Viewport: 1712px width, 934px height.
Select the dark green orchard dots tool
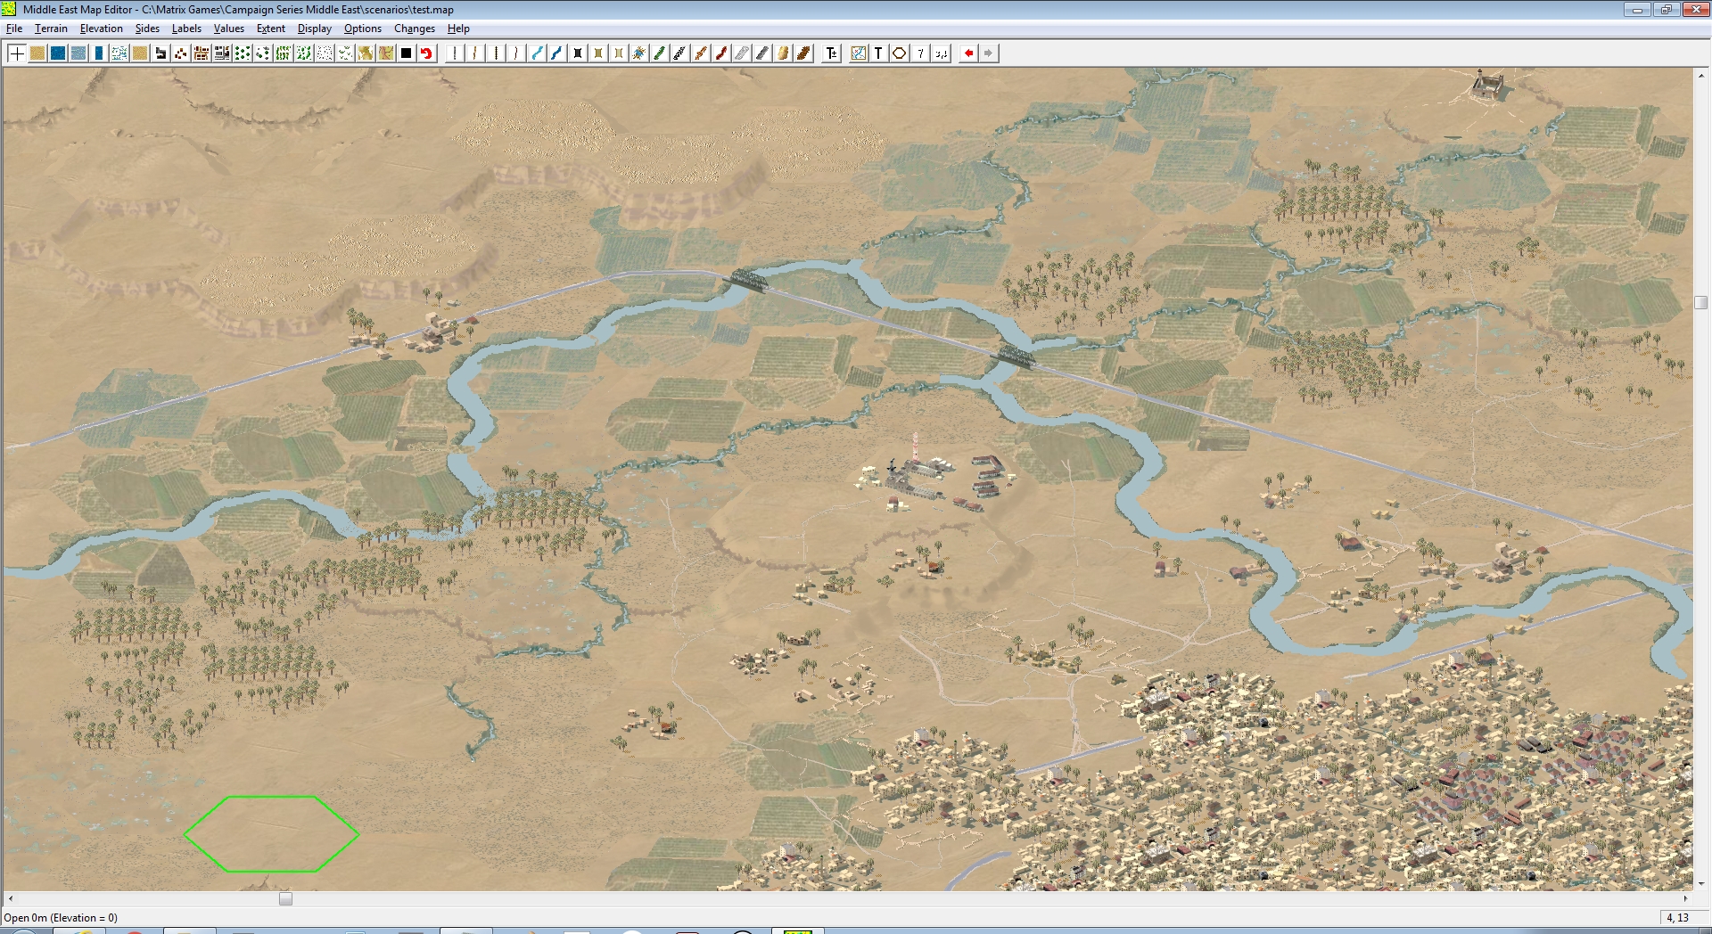243,53
